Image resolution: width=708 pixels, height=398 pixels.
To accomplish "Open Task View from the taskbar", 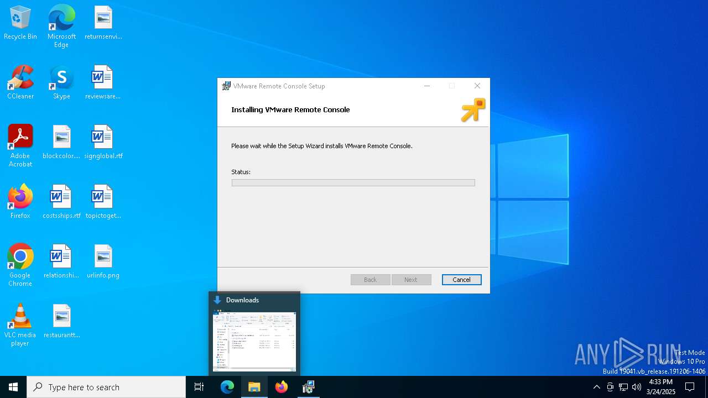I will [199, 387].
